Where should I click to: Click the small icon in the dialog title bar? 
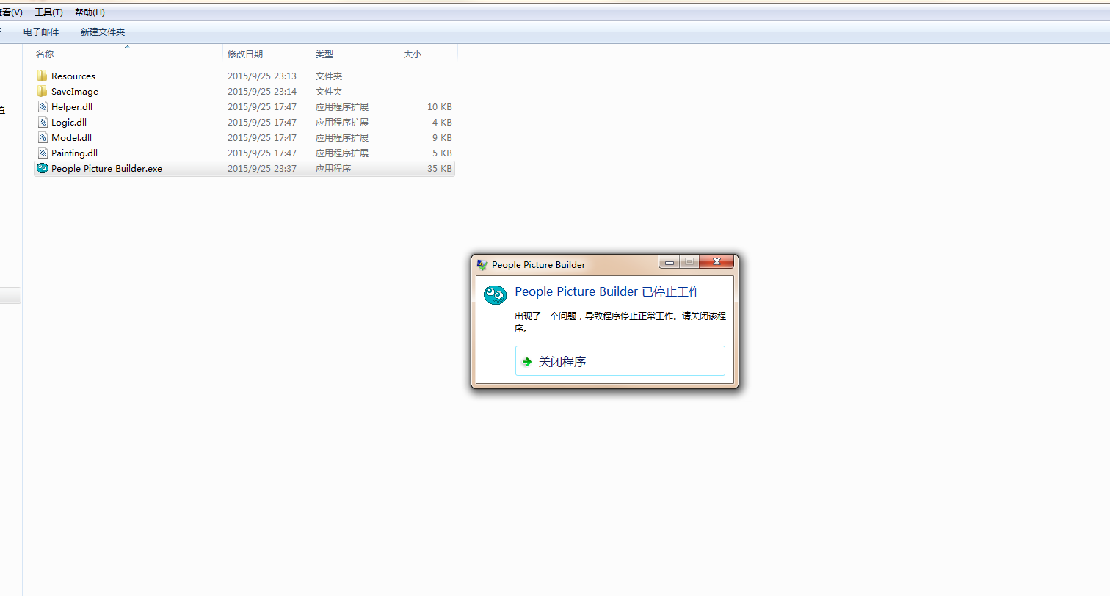click(x=482, y=264)
